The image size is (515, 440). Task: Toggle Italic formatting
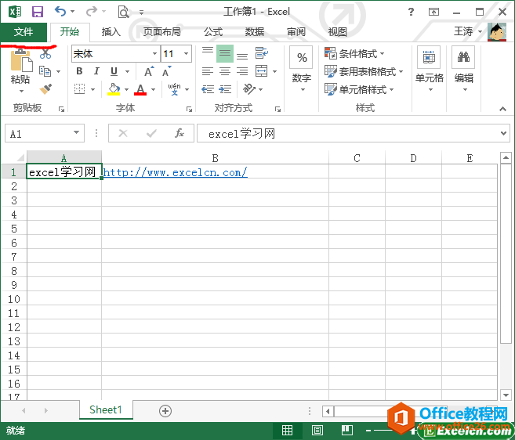click(95, 71)
